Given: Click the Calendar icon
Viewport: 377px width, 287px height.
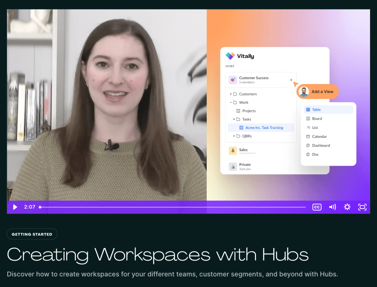Looking at the screenshot, I should click(x=308, y=137).
